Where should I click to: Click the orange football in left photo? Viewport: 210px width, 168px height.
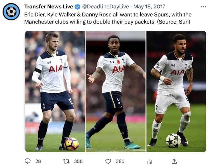click(x=71, y=144)
